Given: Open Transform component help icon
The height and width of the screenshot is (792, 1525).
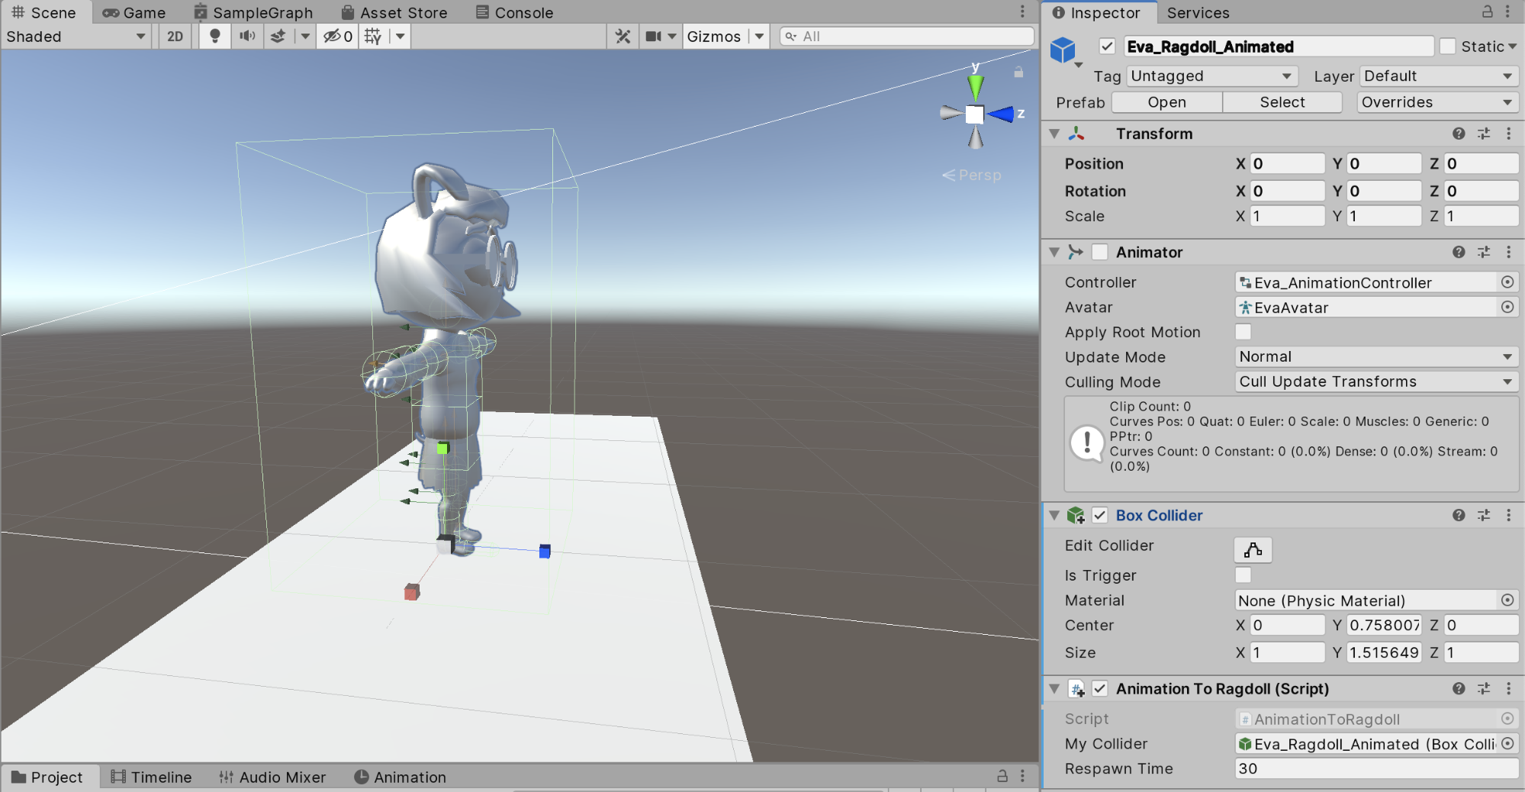Looking at the screenshot, I should coord(1459,134).
